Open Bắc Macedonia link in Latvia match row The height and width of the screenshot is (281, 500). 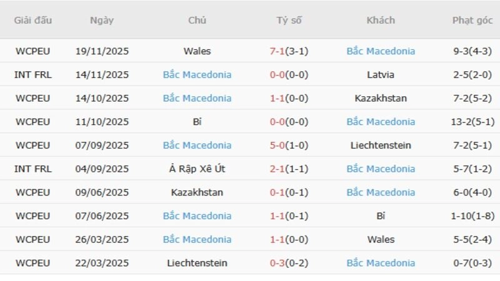tap(197, 75)
